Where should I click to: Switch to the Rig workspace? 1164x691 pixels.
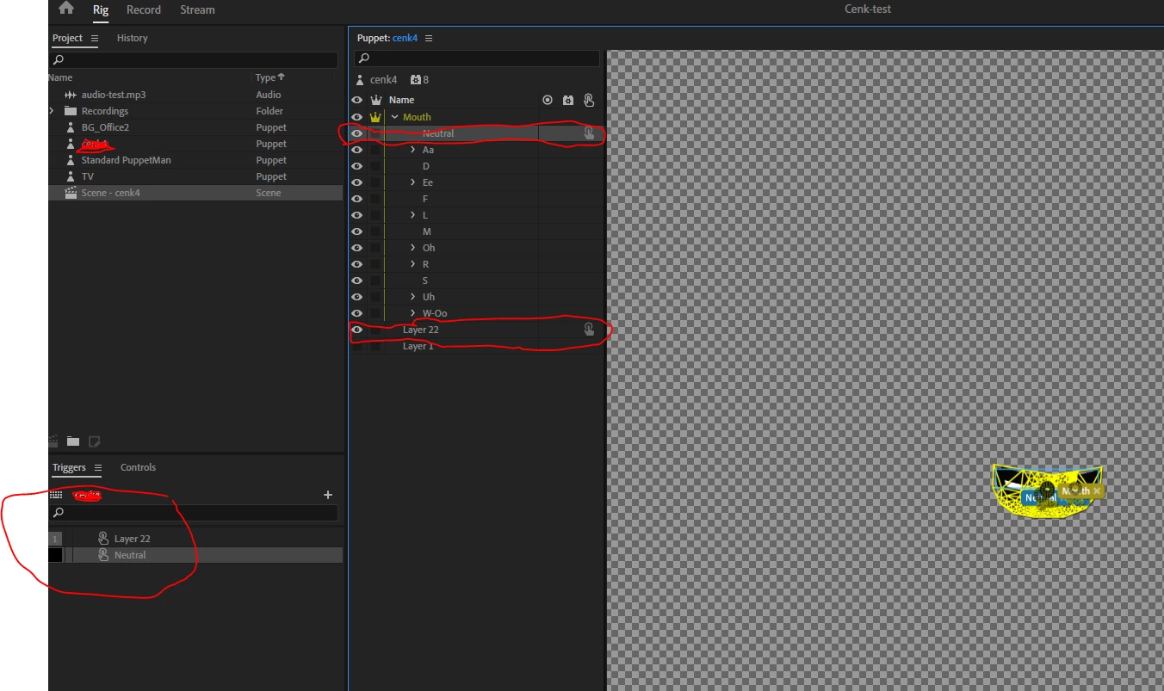click(101, 9)
